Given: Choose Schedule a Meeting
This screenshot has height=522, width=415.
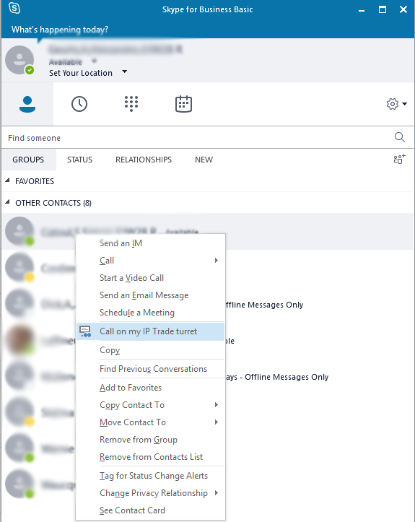Looking at the screenshot, I should 150,313.
